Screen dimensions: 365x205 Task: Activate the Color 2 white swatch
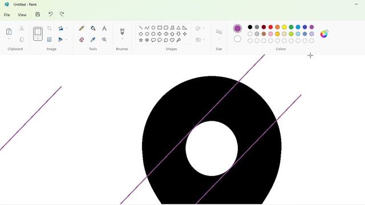coord(237,39)
